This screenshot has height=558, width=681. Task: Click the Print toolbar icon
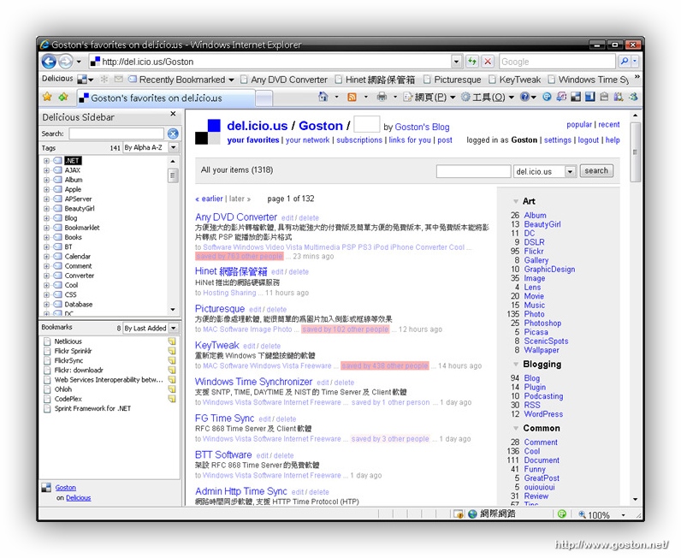pyautogui.click(x=382, y=97)
